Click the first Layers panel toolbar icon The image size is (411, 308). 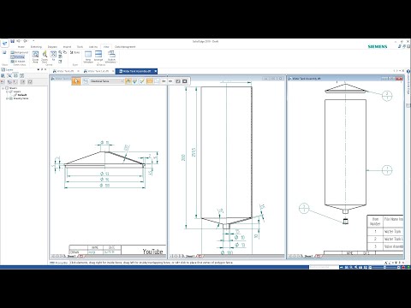click(3, 75)
